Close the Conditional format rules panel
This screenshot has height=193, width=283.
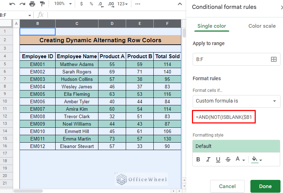tap(282, 7)
